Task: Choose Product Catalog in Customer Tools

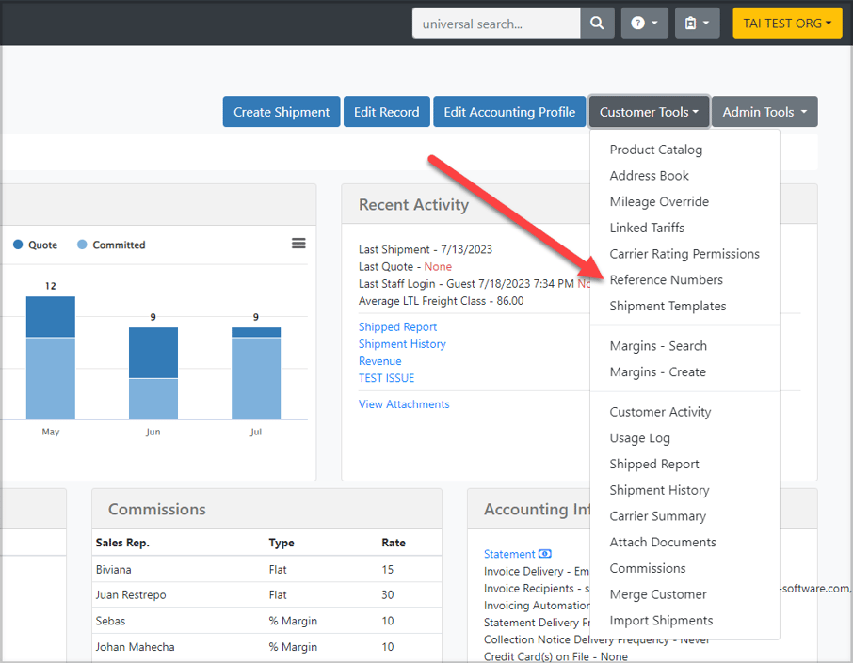Action: [655, 150]
